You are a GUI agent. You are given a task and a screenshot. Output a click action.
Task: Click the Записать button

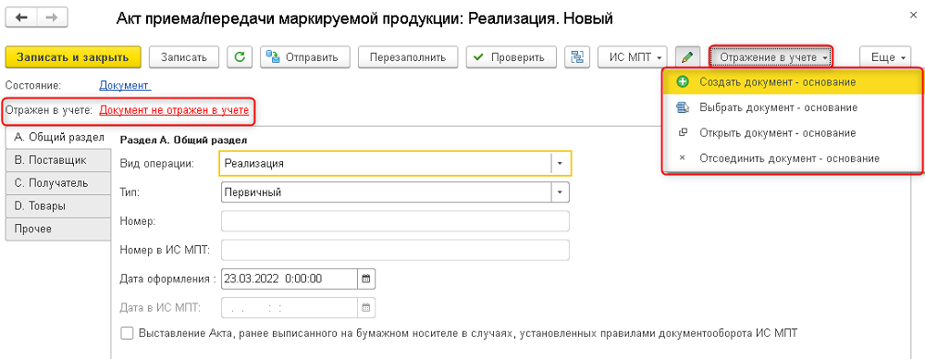click(x=183, y=57)
